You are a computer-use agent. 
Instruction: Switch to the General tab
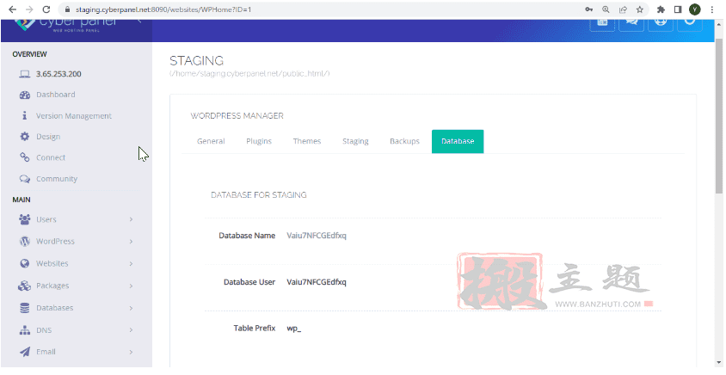pyautogui.click(x=211, y=141)
